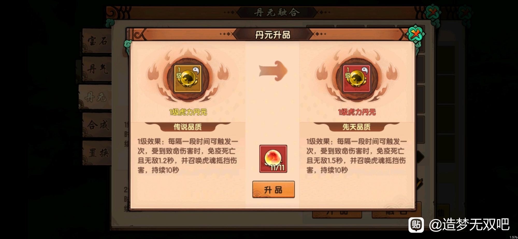Click the yellow 1级虎力丹元 name label
Viewport: 518px width, 239px height.
188,112
